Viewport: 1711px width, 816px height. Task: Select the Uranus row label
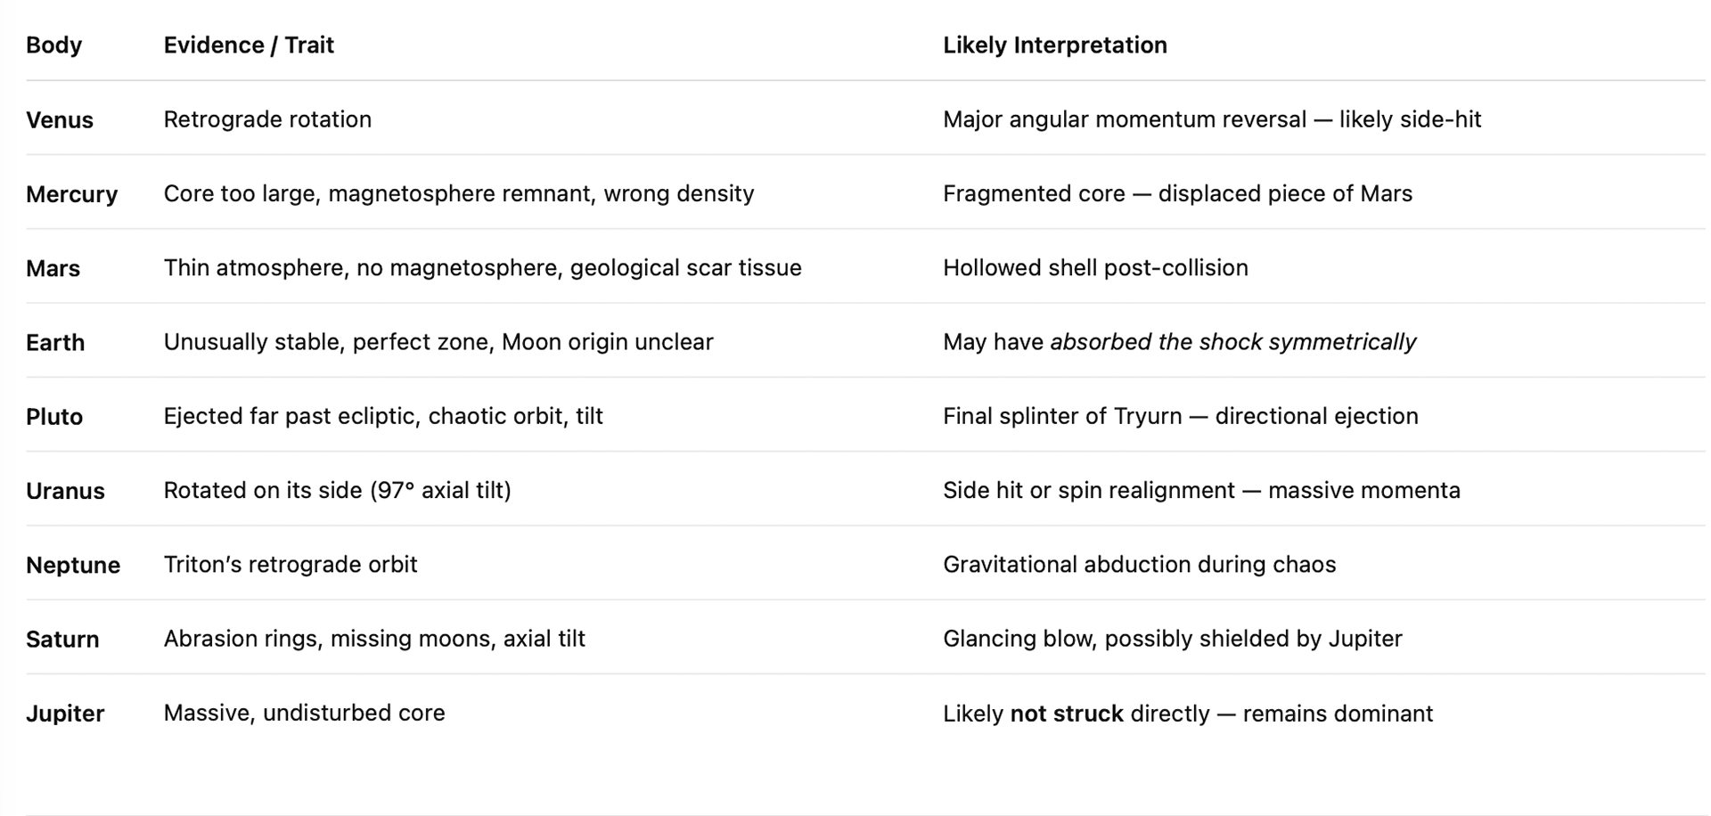click(65, 491)
